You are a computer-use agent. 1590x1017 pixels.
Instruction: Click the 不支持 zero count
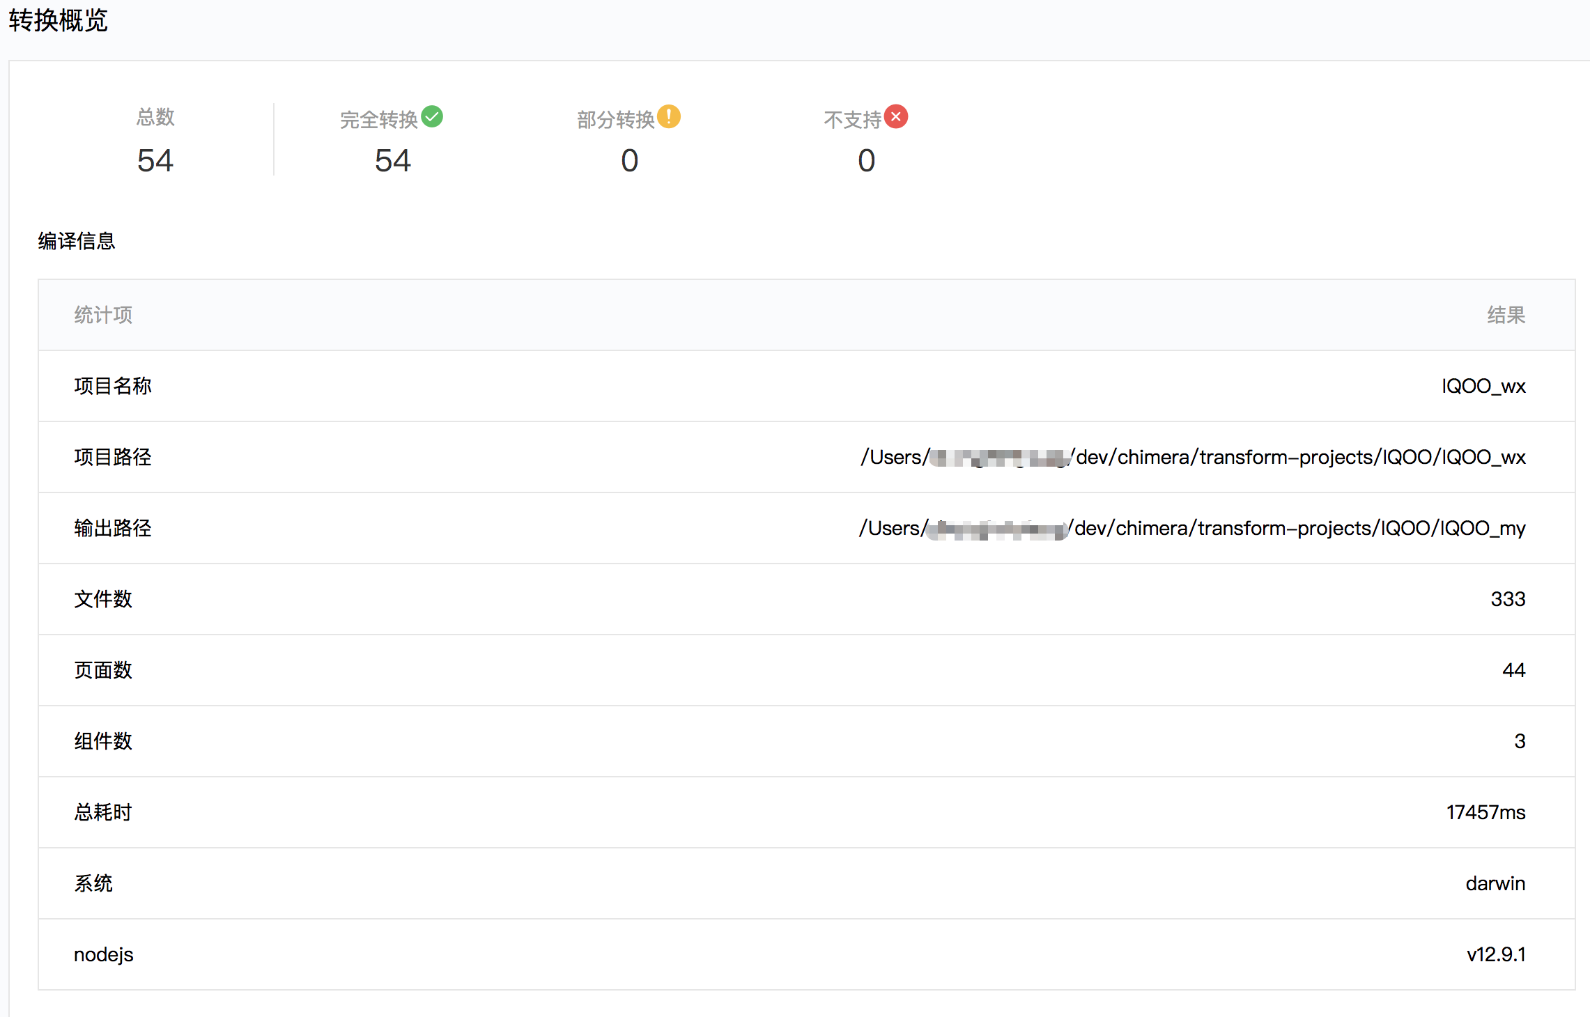[866, 161]
